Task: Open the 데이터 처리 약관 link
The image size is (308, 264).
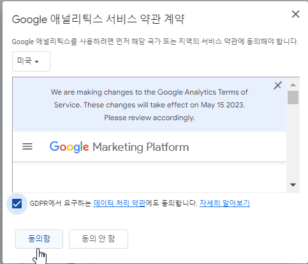Action: 119,203
